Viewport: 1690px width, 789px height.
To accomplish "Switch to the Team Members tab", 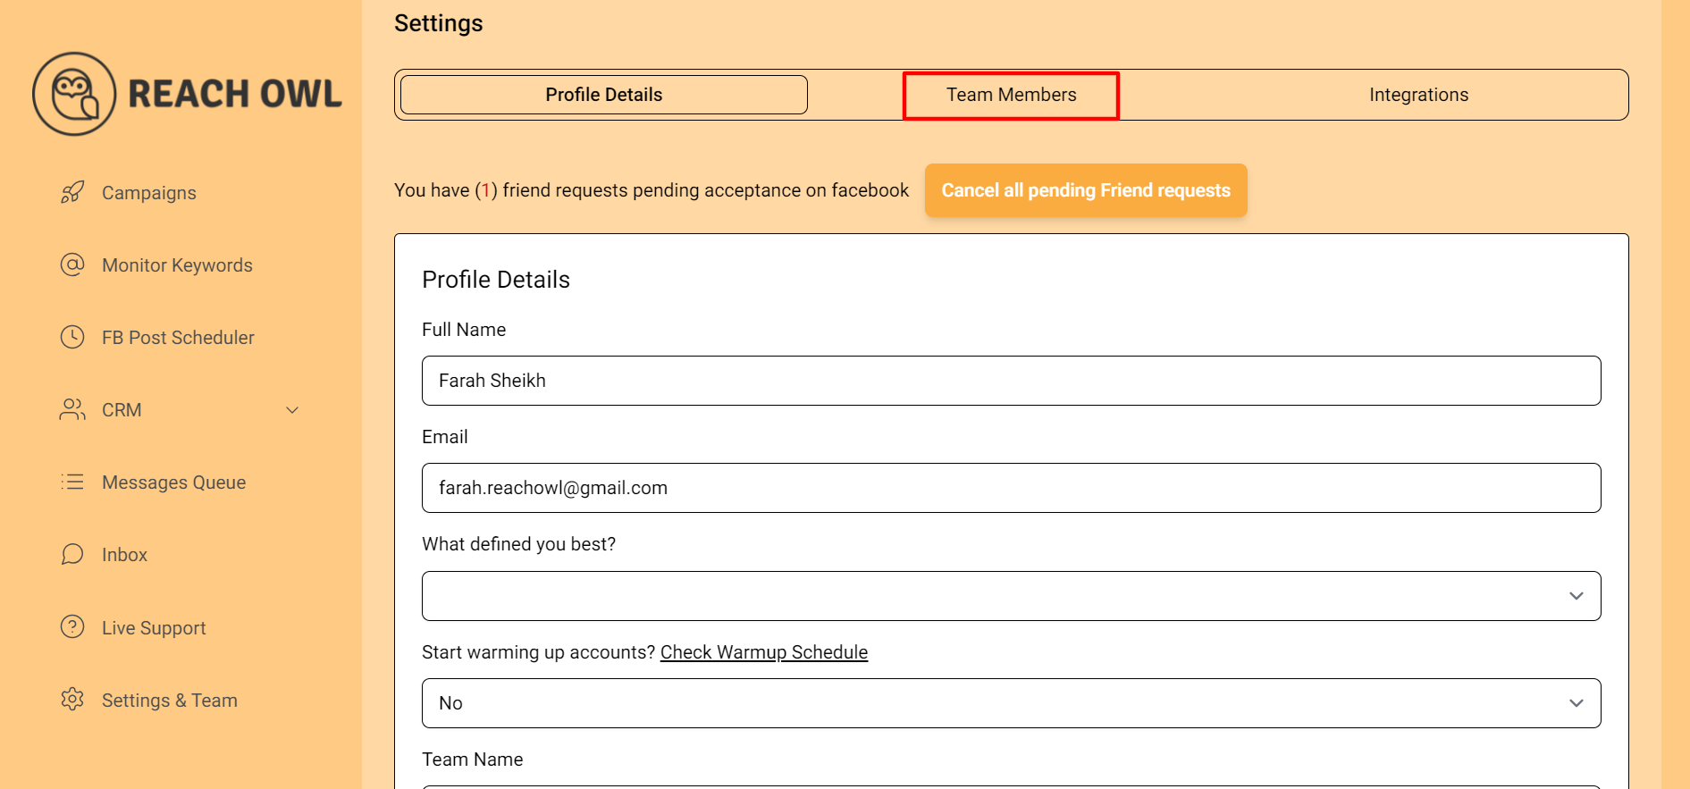I will (x=1012, y=95).
